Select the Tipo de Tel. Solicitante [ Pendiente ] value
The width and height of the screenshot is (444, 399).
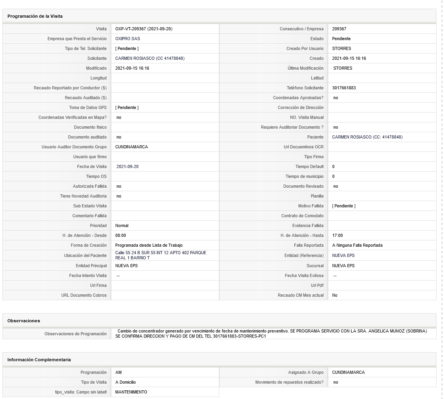(x=127, y=49)
